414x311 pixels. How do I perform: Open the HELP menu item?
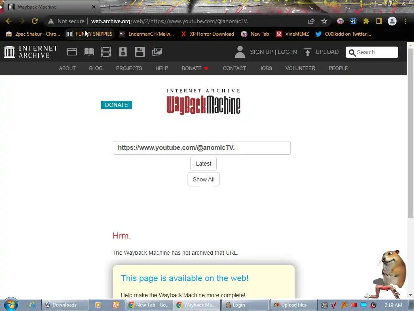(x=162, y=68)
